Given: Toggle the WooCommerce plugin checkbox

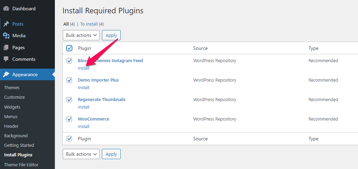Looking at the screenshot, I should (x=69, y=119).
